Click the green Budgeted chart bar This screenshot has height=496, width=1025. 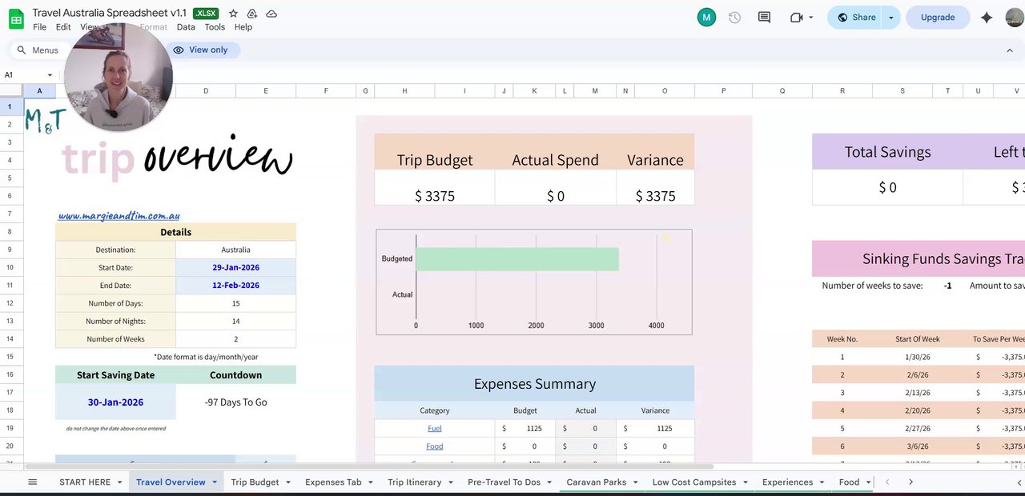(517, 259)
